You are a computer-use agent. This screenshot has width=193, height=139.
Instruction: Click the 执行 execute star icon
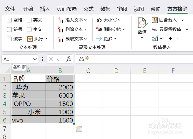pos(30,39)
